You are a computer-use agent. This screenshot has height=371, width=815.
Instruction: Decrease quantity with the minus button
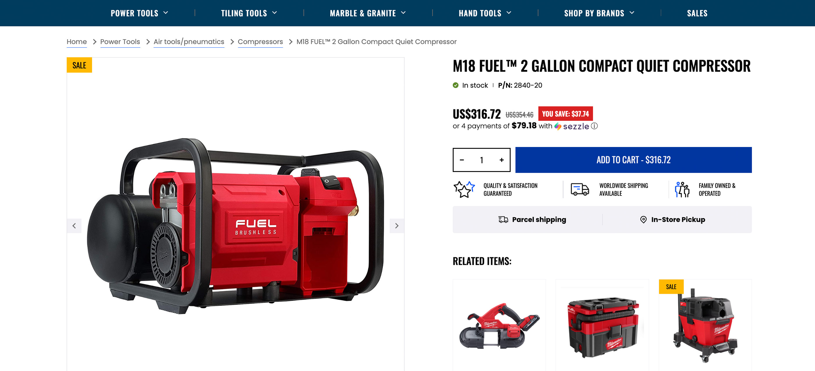tap(462, 160)
